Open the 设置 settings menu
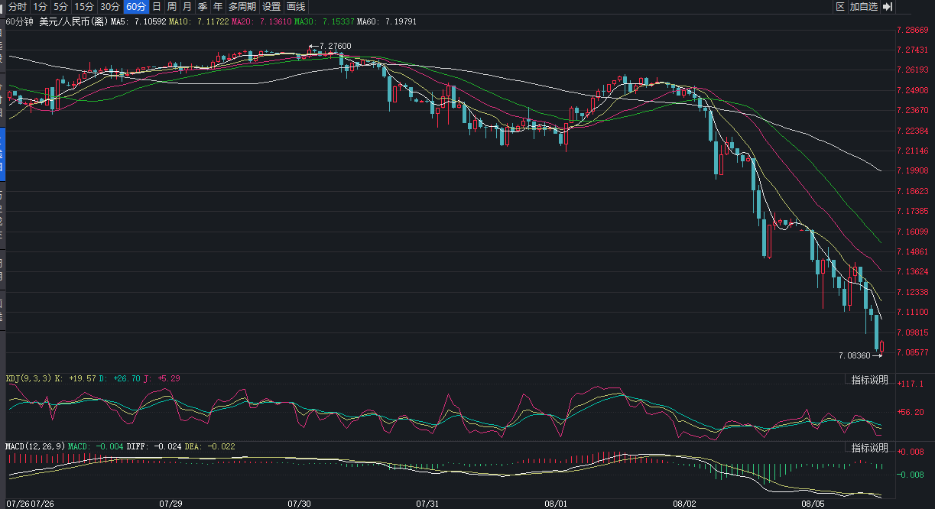 (x=270, y=6)
